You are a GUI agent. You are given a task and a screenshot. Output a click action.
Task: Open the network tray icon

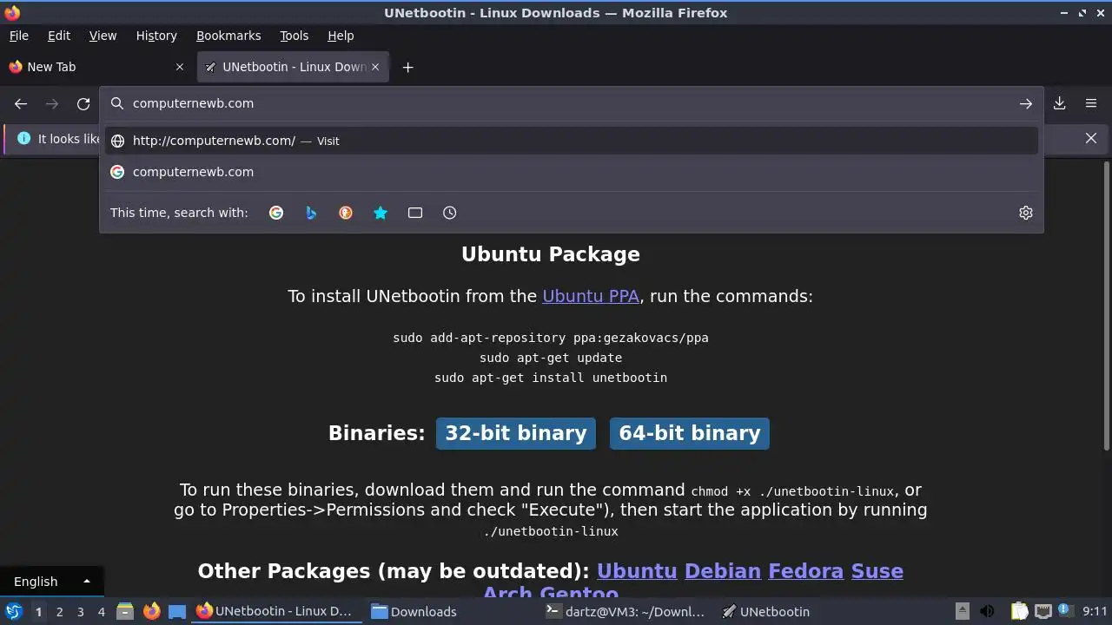[x=1043, y=611]
